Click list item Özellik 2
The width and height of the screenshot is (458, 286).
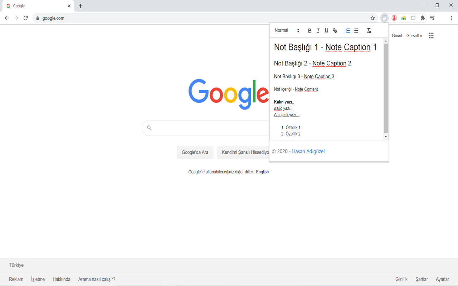293,134
